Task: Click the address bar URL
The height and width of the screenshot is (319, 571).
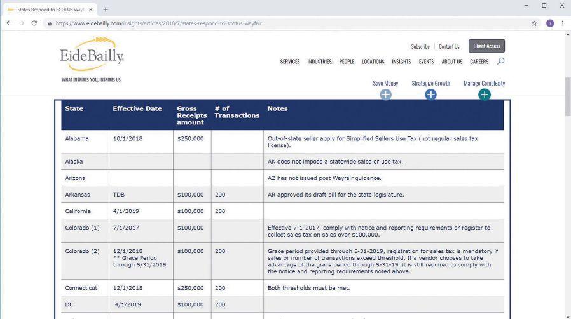Action: (x=159, y=23)
